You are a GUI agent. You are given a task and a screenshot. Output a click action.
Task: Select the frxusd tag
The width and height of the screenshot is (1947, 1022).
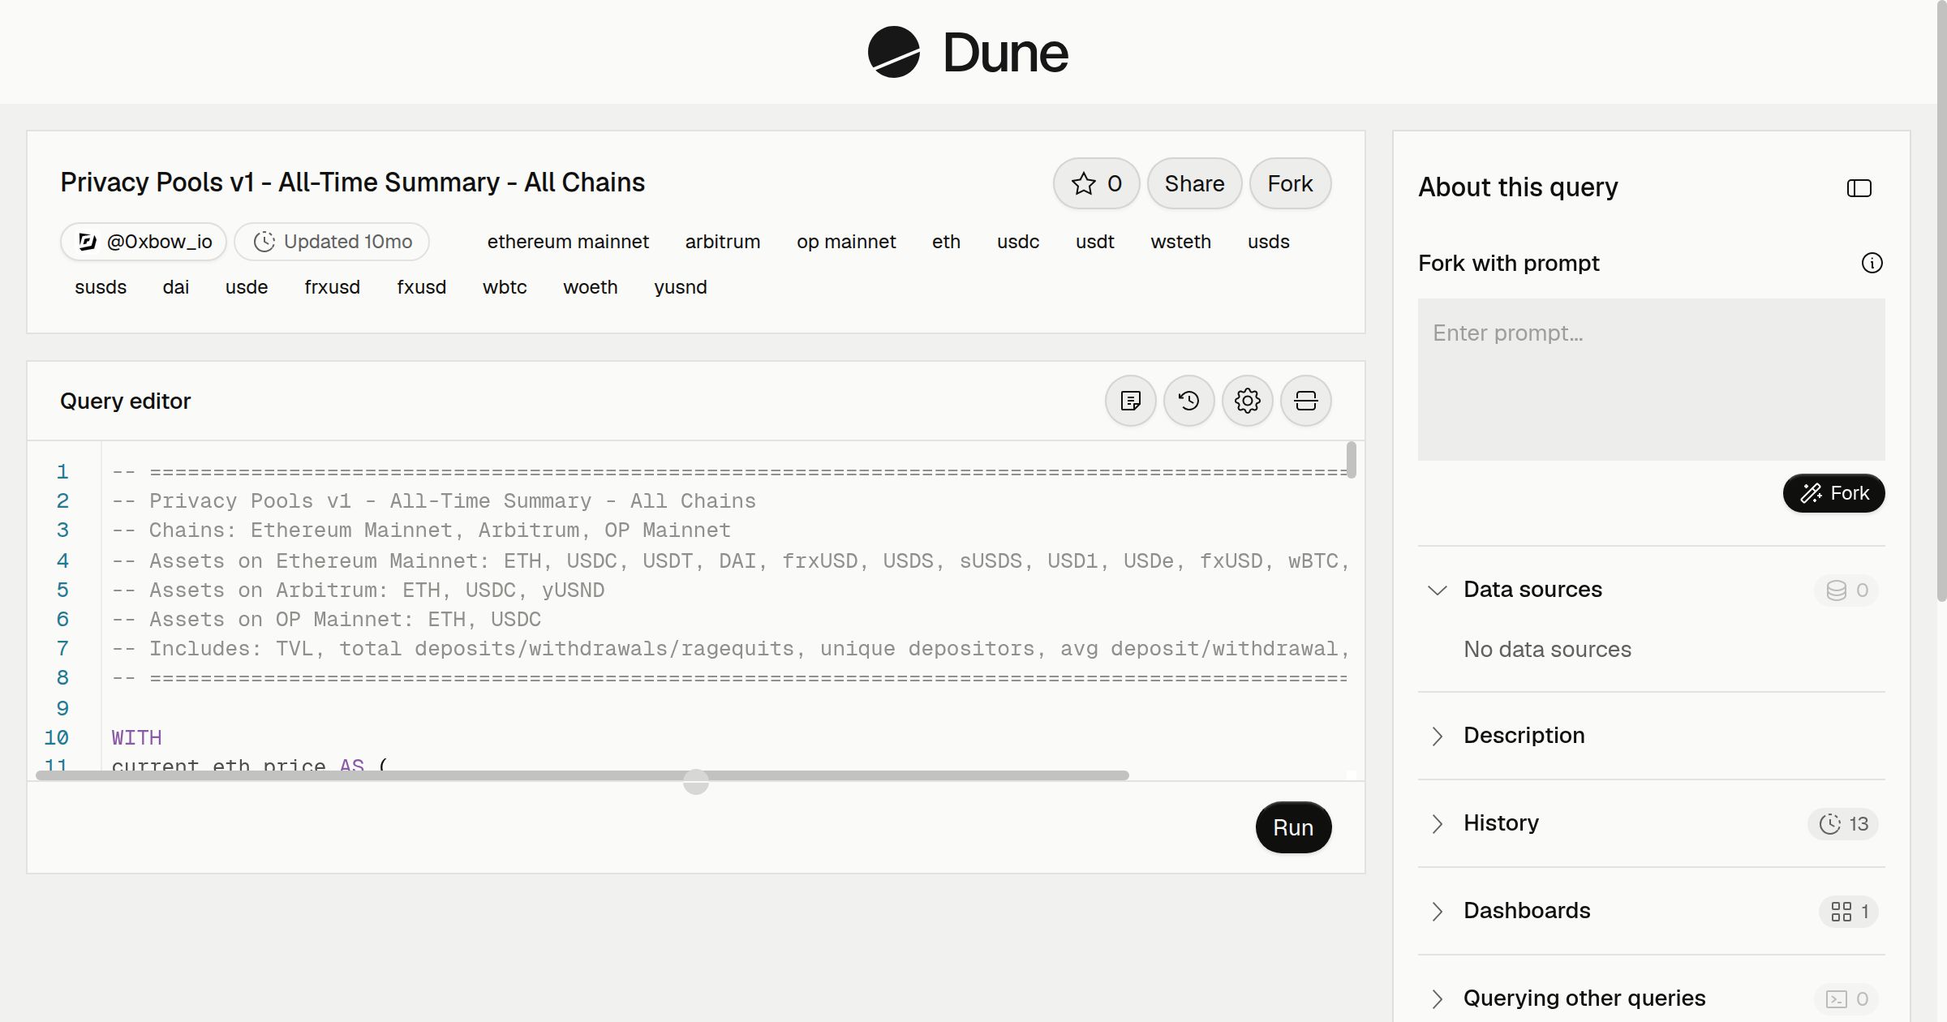(333, 287)
